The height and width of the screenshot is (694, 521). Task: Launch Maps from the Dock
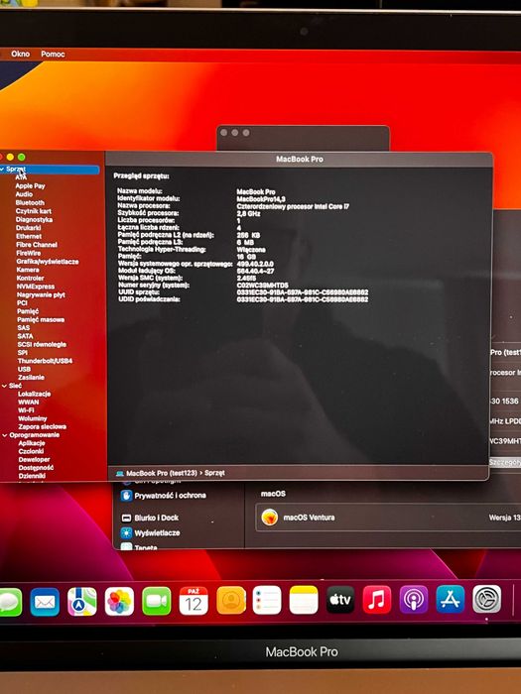[x=82, y=602]
